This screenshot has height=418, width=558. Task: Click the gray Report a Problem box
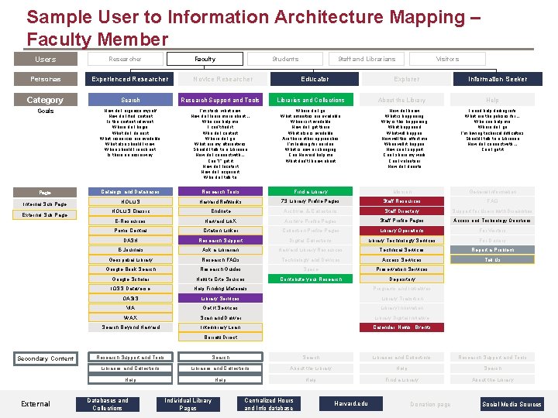[x=492, y=250]
